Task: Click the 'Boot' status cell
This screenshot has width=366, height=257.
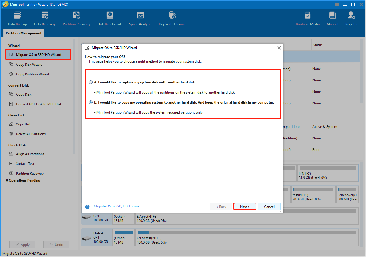Action: [x=316, y=150]
